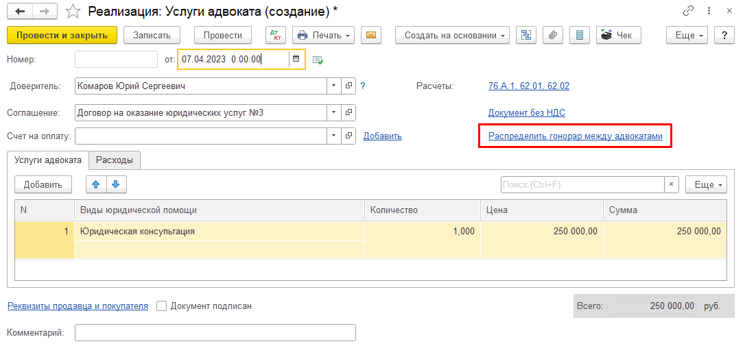Click the email envelope icon
This screenshot has height=346, width=745.
tap(371, 35)
